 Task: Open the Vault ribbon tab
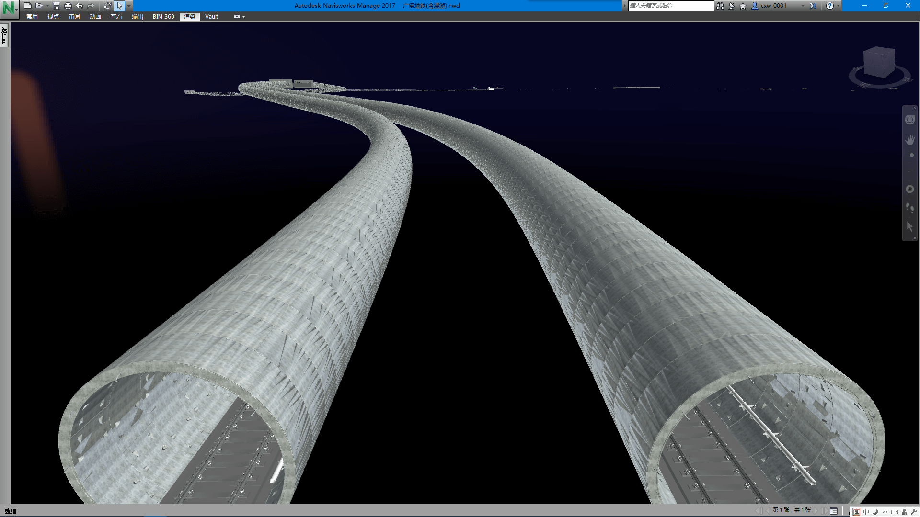click(212, 17)
